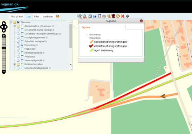Check the Referencesystem checkbox

pyautogui.click(x=22, y=64)
